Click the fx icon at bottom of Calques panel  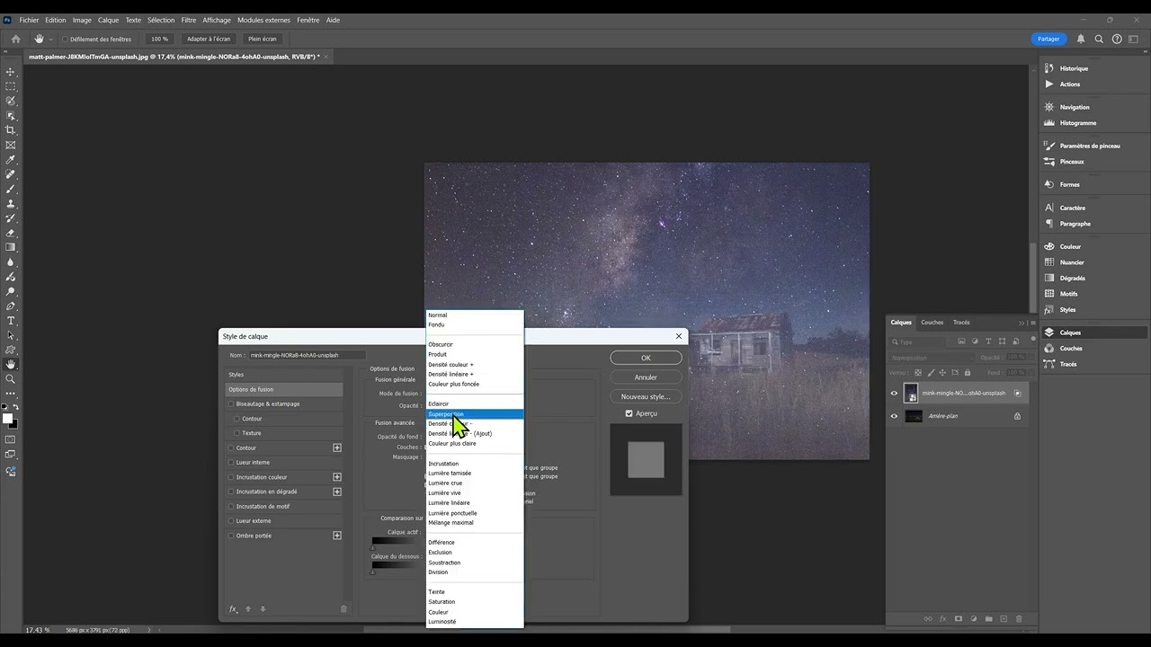(x=943, y=619)
